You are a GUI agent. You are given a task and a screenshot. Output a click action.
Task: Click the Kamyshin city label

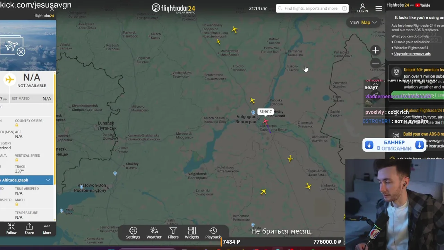coord(295,53)
